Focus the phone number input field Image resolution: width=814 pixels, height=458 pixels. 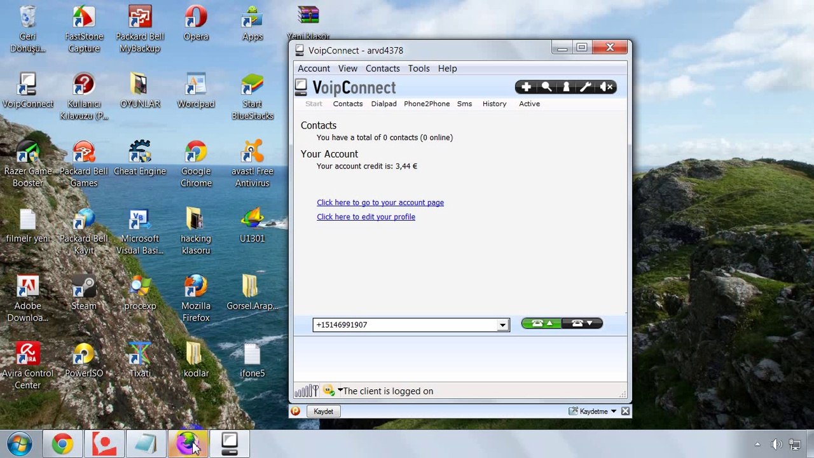point(405,325)
